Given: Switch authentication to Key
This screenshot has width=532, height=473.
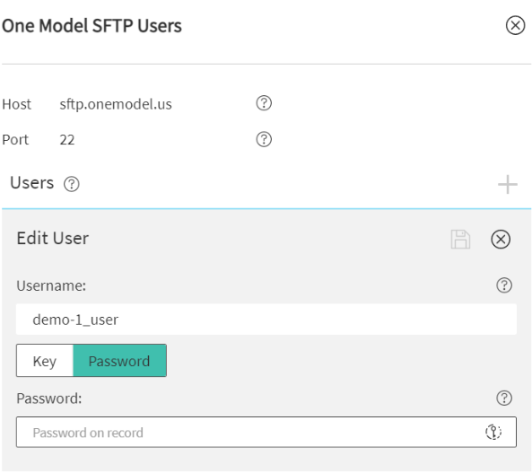Looking at the screenshot, I should click(x=45, y=361).
